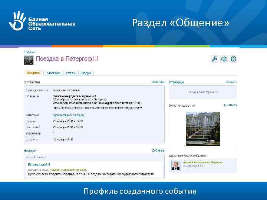Screen dimensions: 267x200
Task: Open the Профиль tab
Action: click(x=34, y=73)
